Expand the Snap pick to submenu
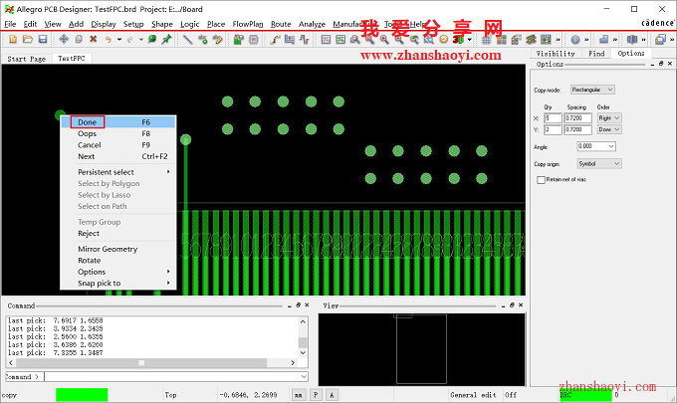Viewport: 677px width, 403px height. pyautogui.click(x=117, y=283)
